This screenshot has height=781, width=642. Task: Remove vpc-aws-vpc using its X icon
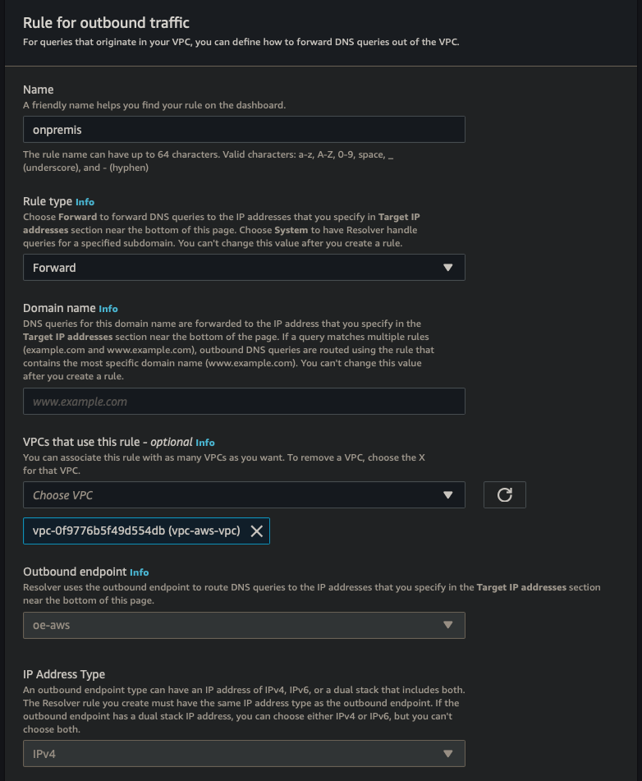point(257,531)
